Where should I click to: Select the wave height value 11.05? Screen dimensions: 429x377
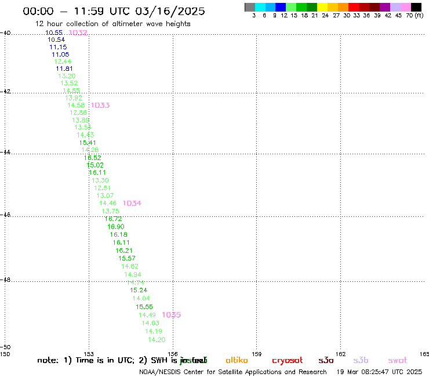pyautogui.click(x=60, y=55)
